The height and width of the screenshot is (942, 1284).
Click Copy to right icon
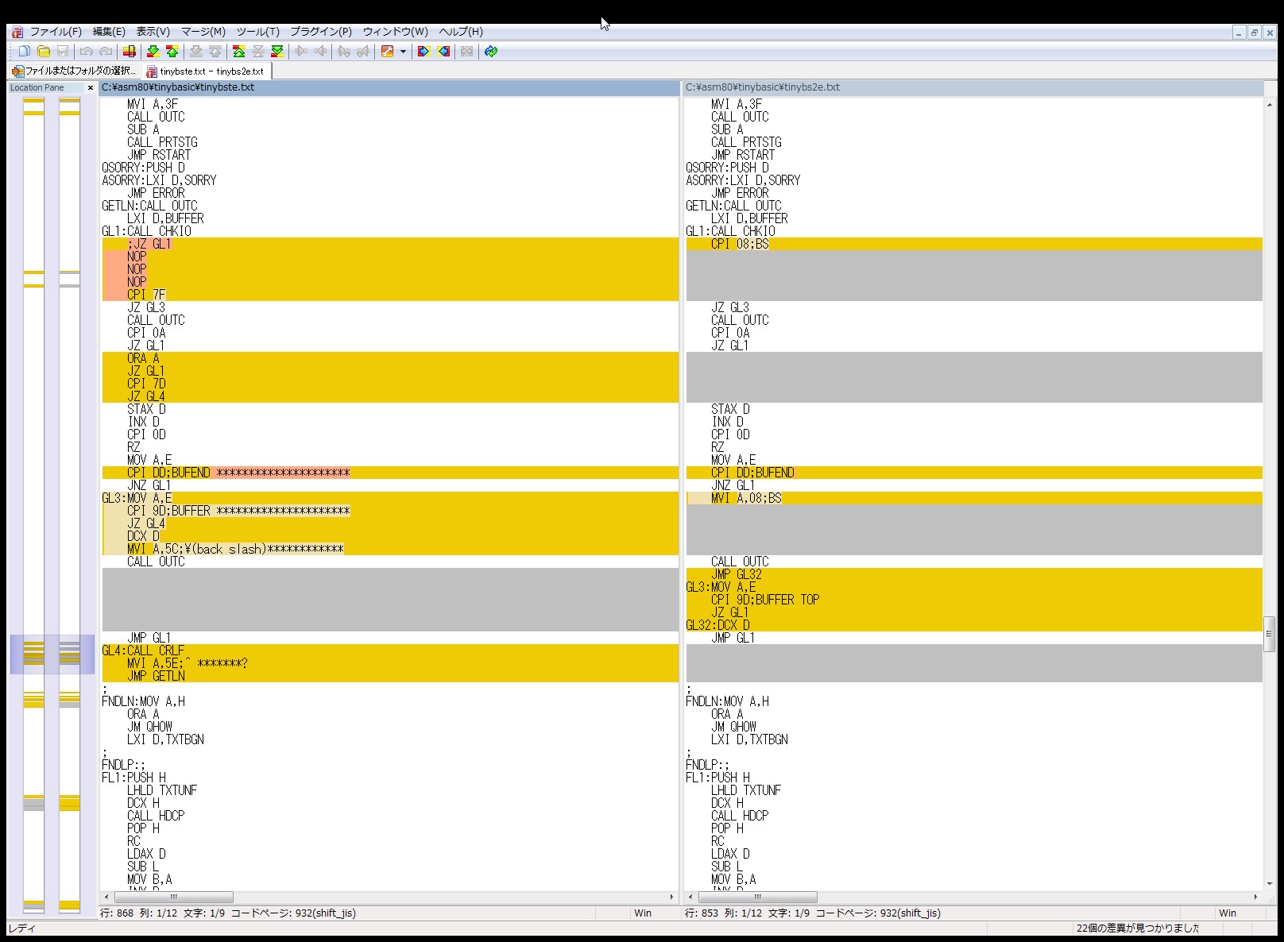pyautogui.click(x=300, y=52)
